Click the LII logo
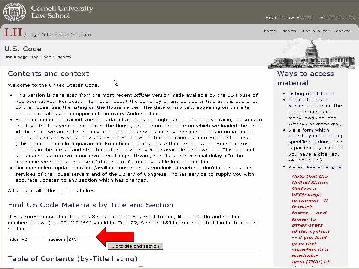Image resolution: width=359 pixels, height=269 pixels. tap(13, 32)
